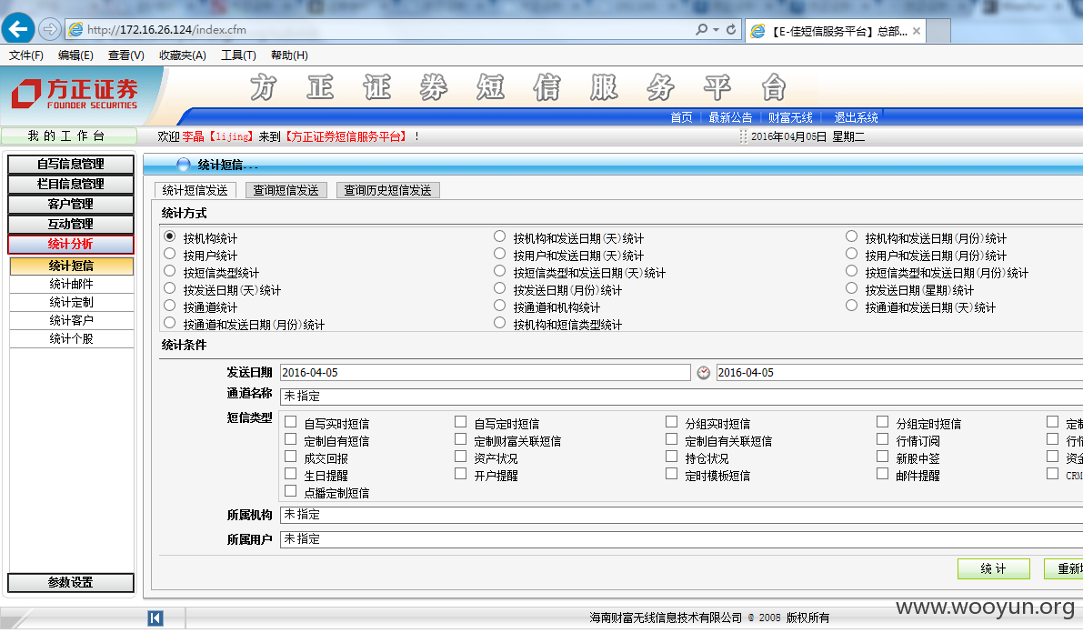The image size is (1083, 633).
Task: Check the 自写实时短信 checkbox
Action: pos(291,422)
